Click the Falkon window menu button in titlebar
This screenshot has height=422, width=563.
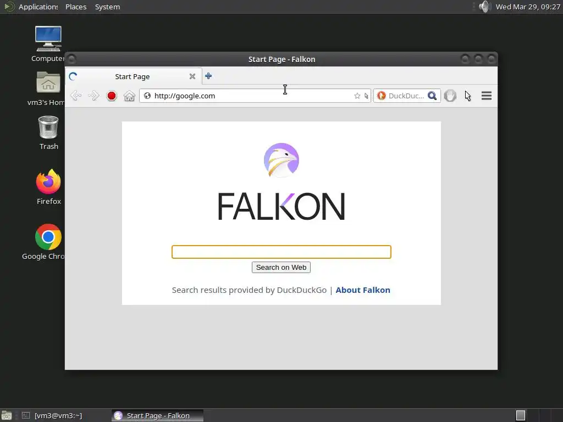pos(72,58)
